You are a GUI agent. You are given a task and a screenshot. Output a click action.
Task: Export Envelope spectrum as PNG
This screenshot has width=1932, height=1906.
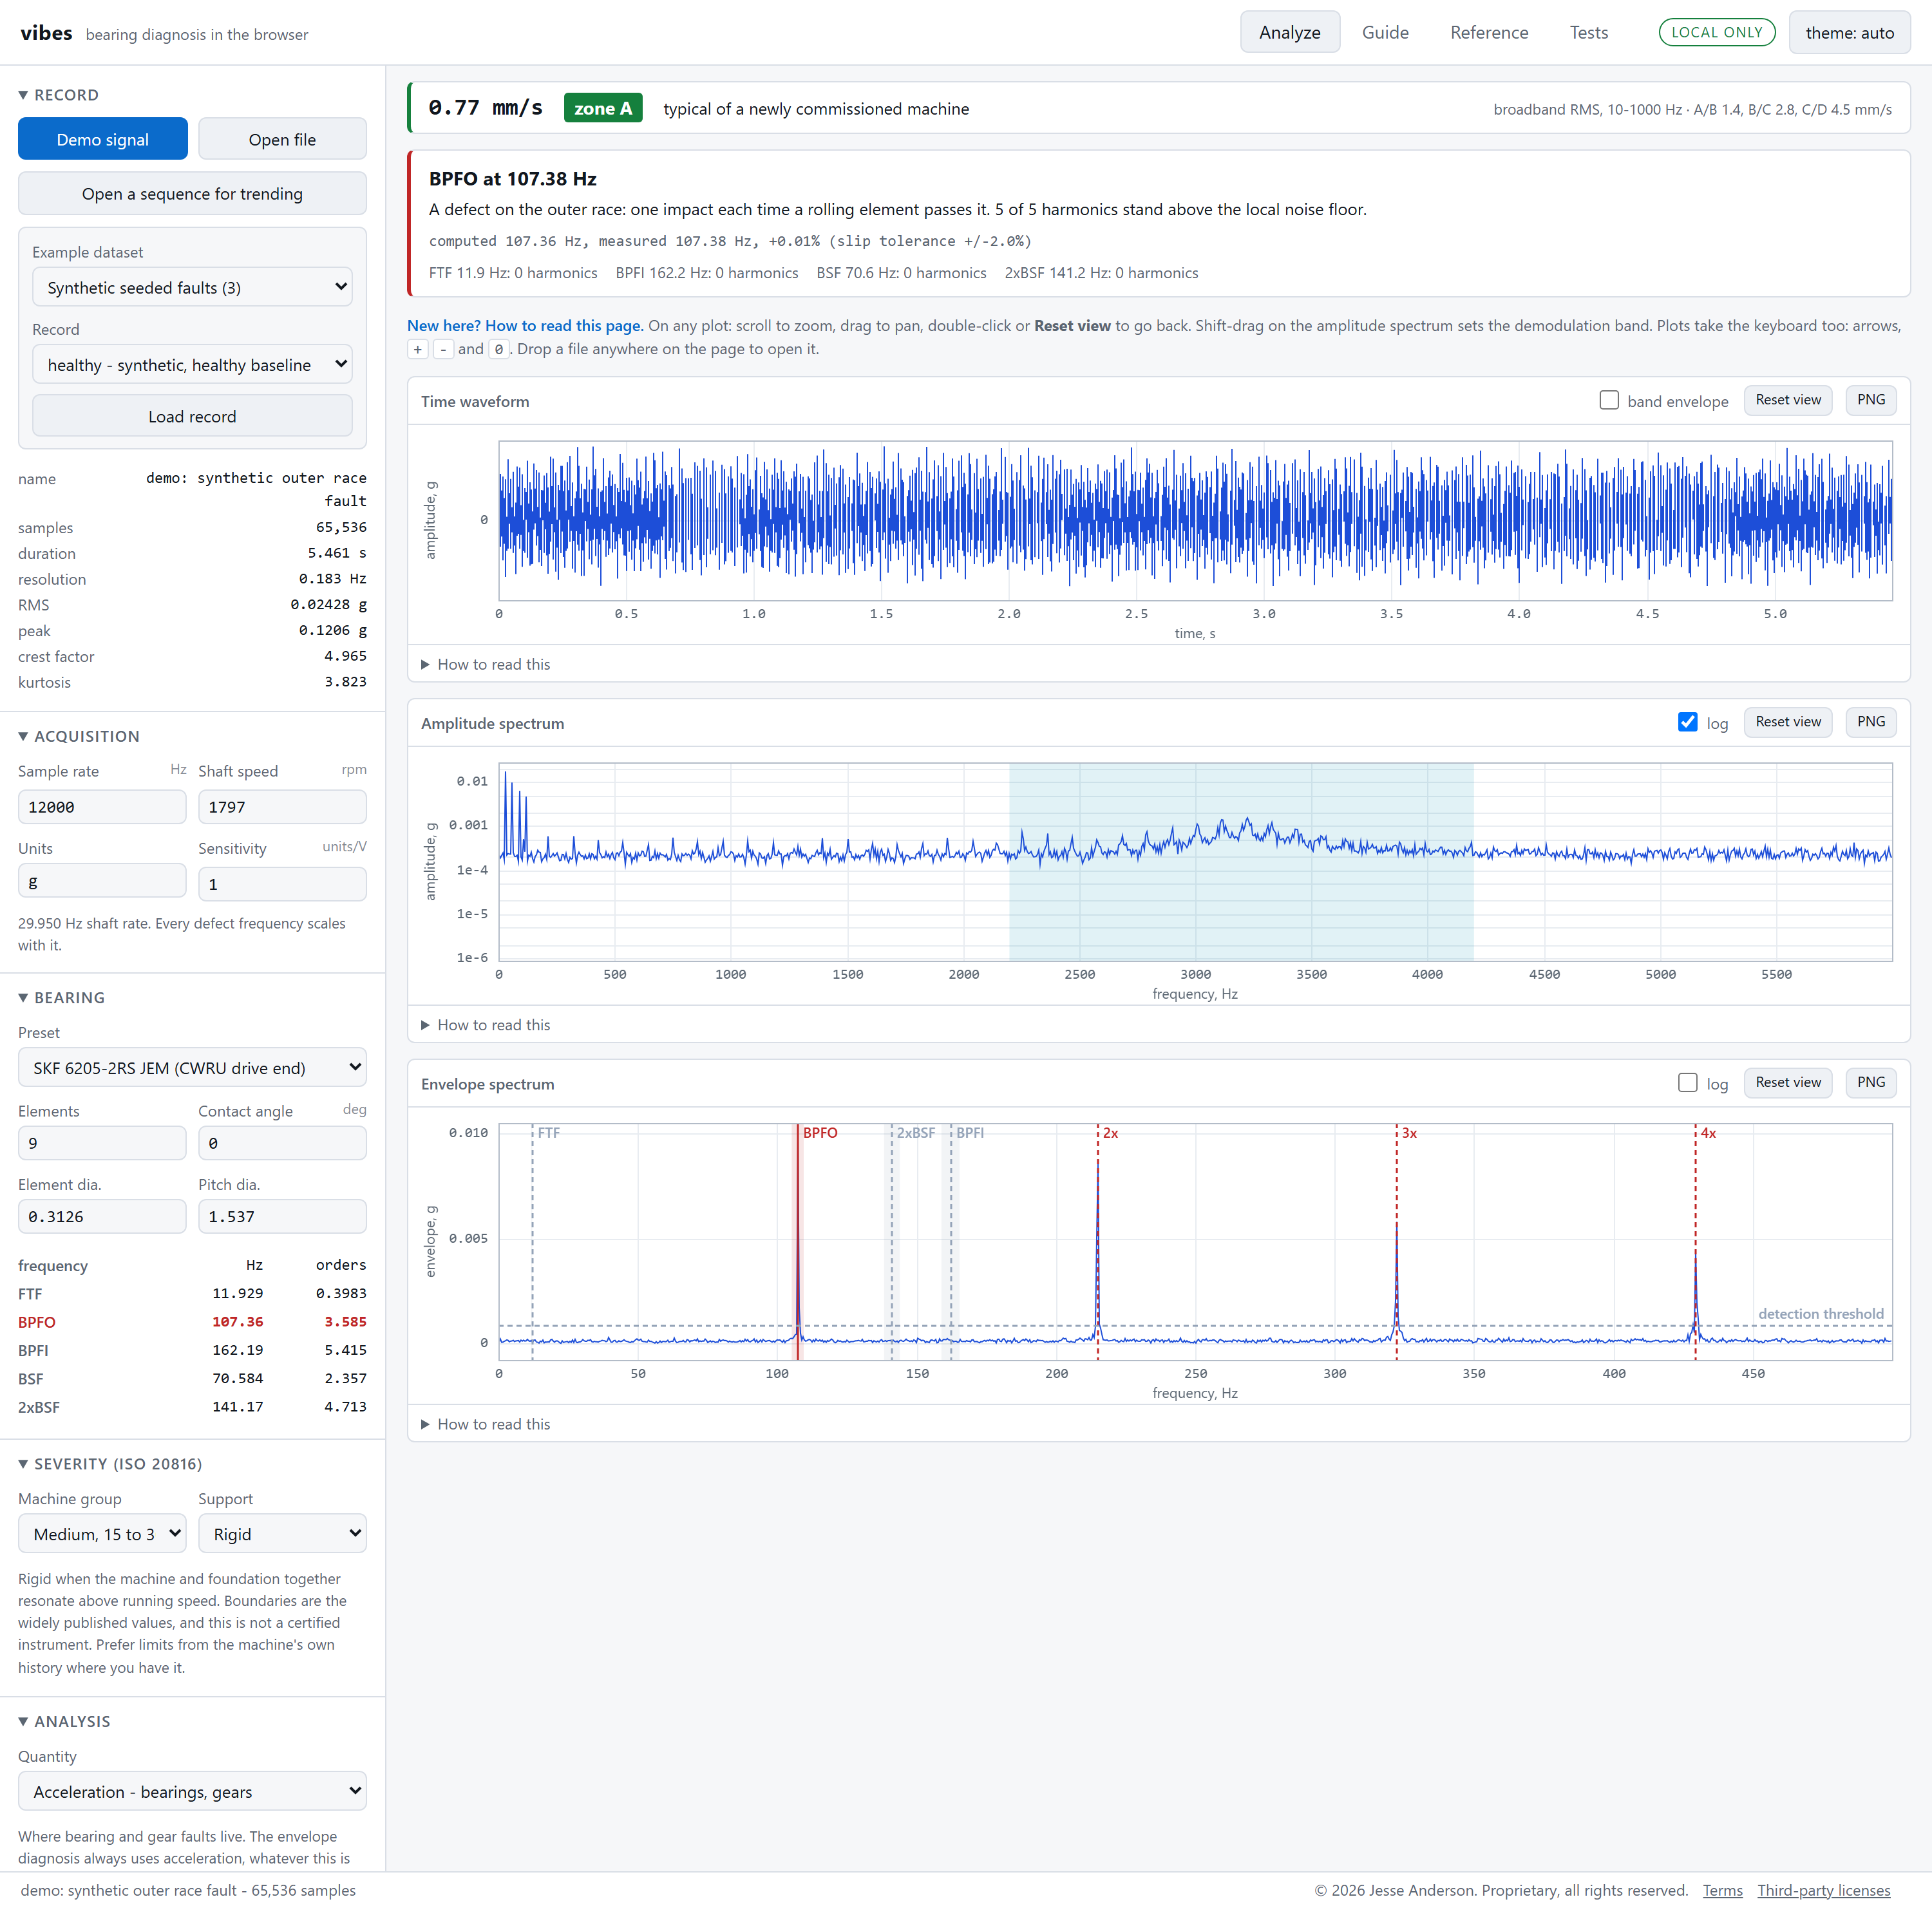1871,1083
